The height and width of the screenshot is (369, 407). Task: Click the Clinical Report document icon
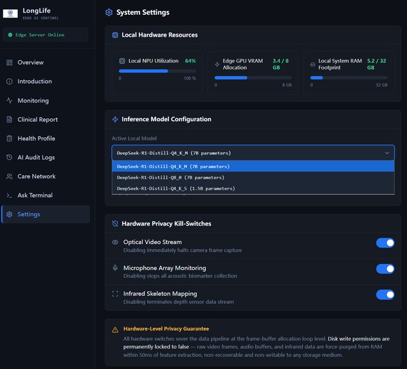[10, 119]
